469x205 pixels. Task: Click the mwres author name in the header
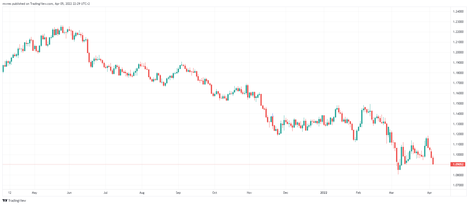pyautogui.click(x=7, y=4)
